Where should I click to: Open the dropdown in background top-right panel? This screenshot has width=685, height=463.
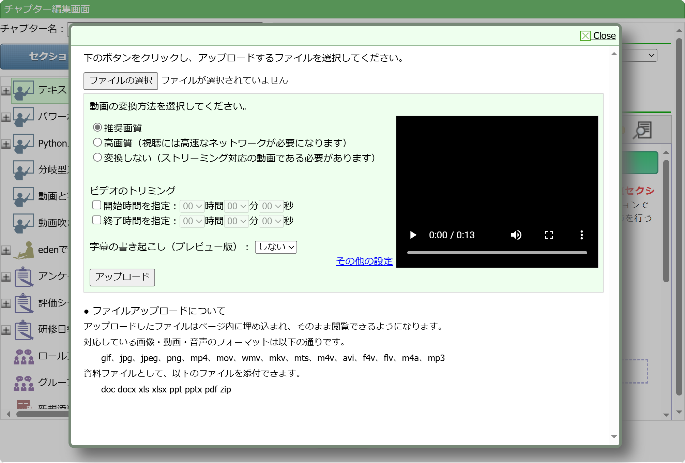coord(639,55)
